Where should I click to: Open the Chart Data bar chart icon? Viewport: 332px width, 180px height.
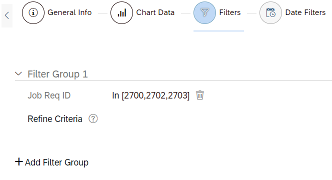[x=121, y=12]
